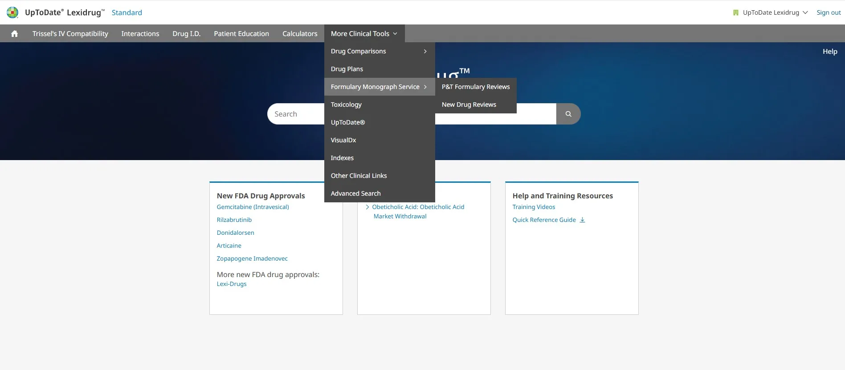Click the New FDA Drug Approvals heading
This screenshot has height=370, width=845.
(261, 196)
